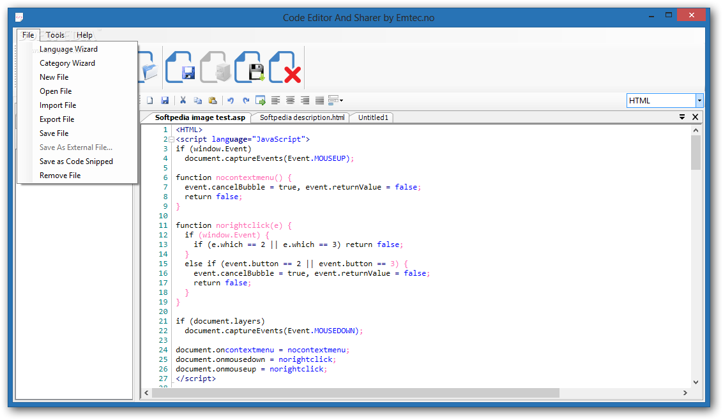
Task: Click the black floppy with green arrow icon
Action: (x=250, y=67)
